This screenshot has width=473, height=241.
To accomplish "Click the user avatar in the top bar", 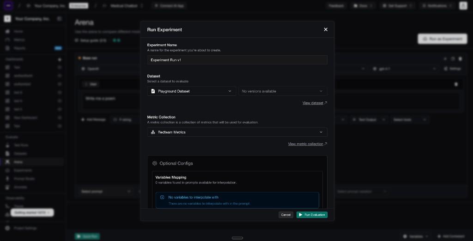I will pyautogui.click(x=463, y=6).
